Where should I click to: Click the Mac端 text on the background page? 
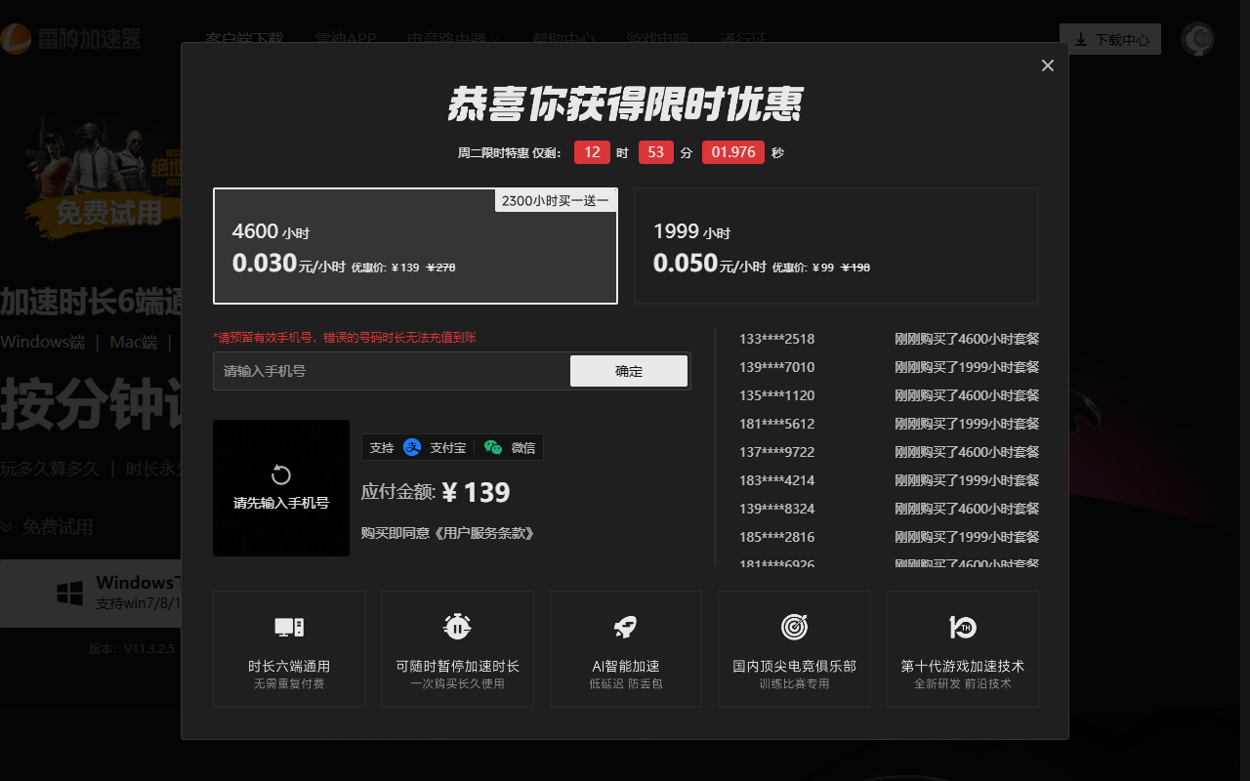(134, 343)
